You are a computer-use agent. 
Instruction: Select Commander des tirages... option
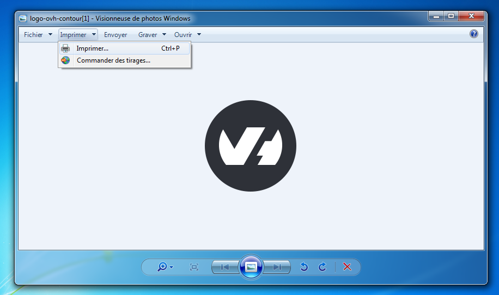[x=113, y=60]
